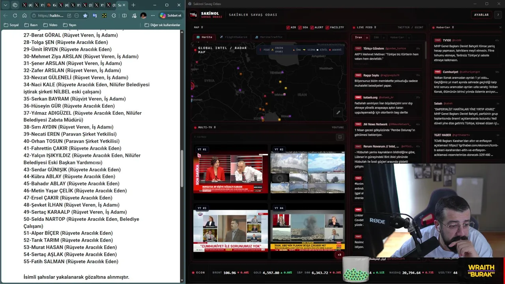
Task: Click map edit pencil icon
Action: tap(338, 112)
